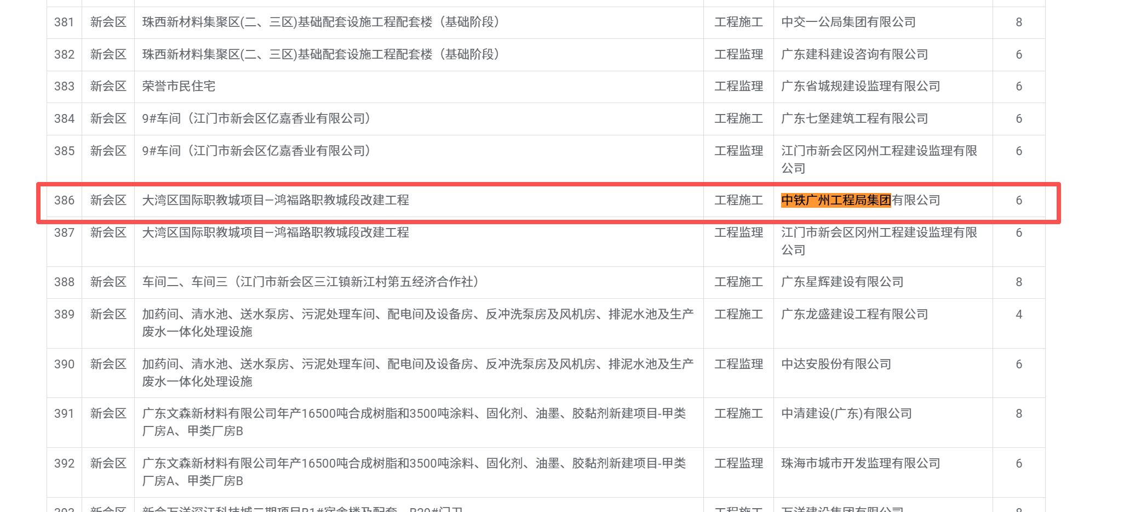Viewport: 1147px width, 512px height.
Task: Click score 8 in row 388
Action: [x=1019, y=282]
